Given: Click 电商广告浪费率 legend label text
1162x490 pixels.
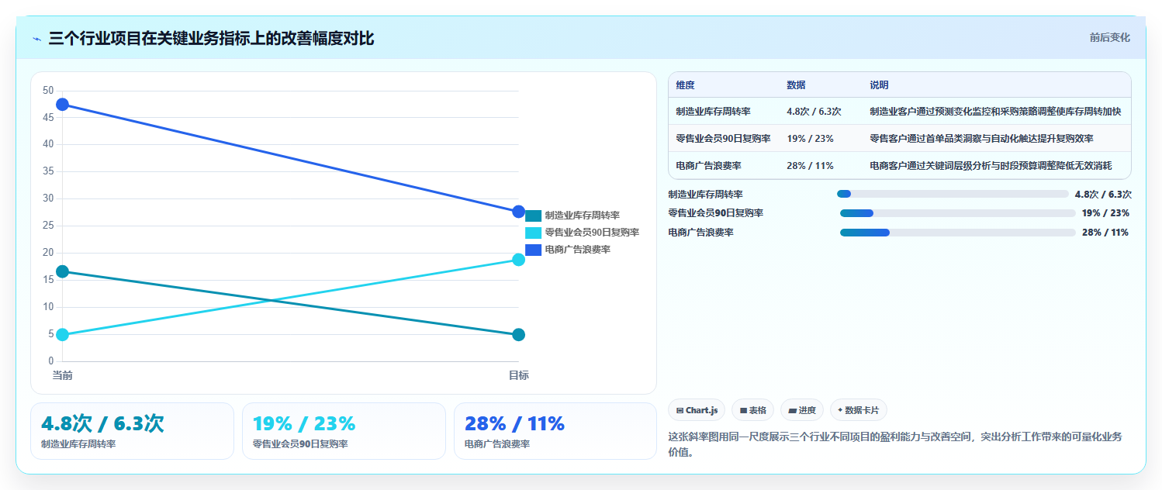Looking at the screenshot, I should (577, 250).
